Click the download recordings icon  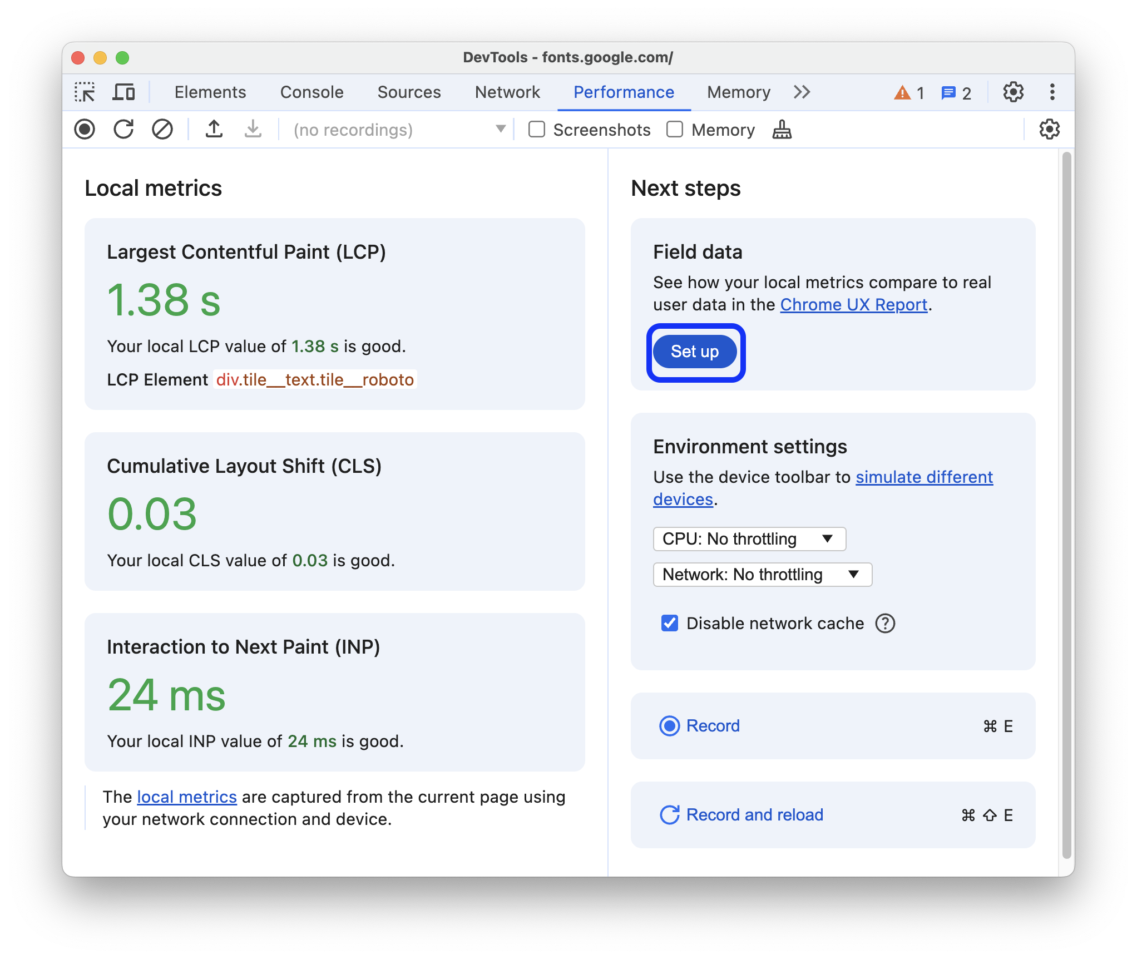[252, 130]
